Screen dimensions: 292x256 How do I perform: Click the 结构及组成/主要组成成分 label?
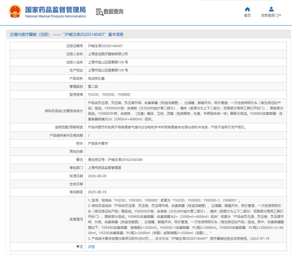click(x=64, y=111)
